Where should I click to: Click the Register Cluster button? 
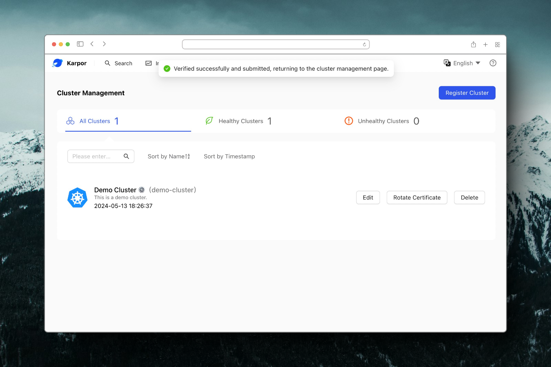(x=467, y=93)
